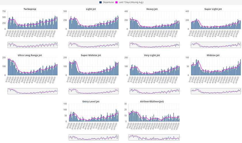Click the left navigator handle under Heavy Jet chart

click(130, 45)
